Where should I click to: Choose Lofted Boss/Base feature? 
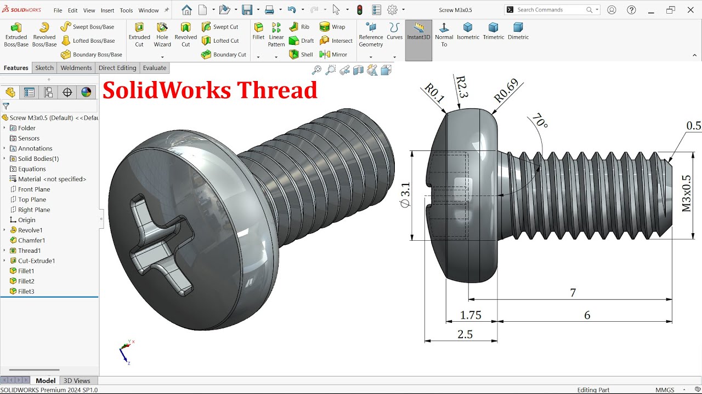(88, 40)
